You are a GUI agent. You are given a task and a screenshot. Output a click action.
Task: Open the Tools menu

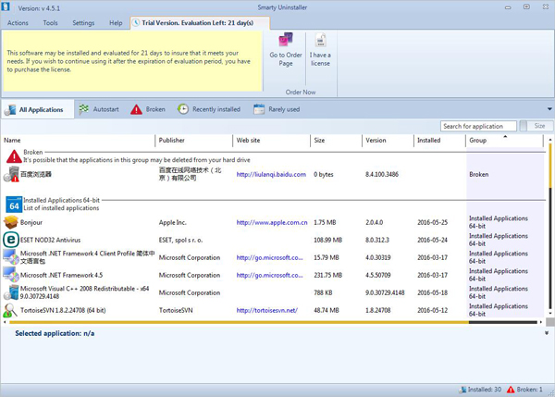50,23
